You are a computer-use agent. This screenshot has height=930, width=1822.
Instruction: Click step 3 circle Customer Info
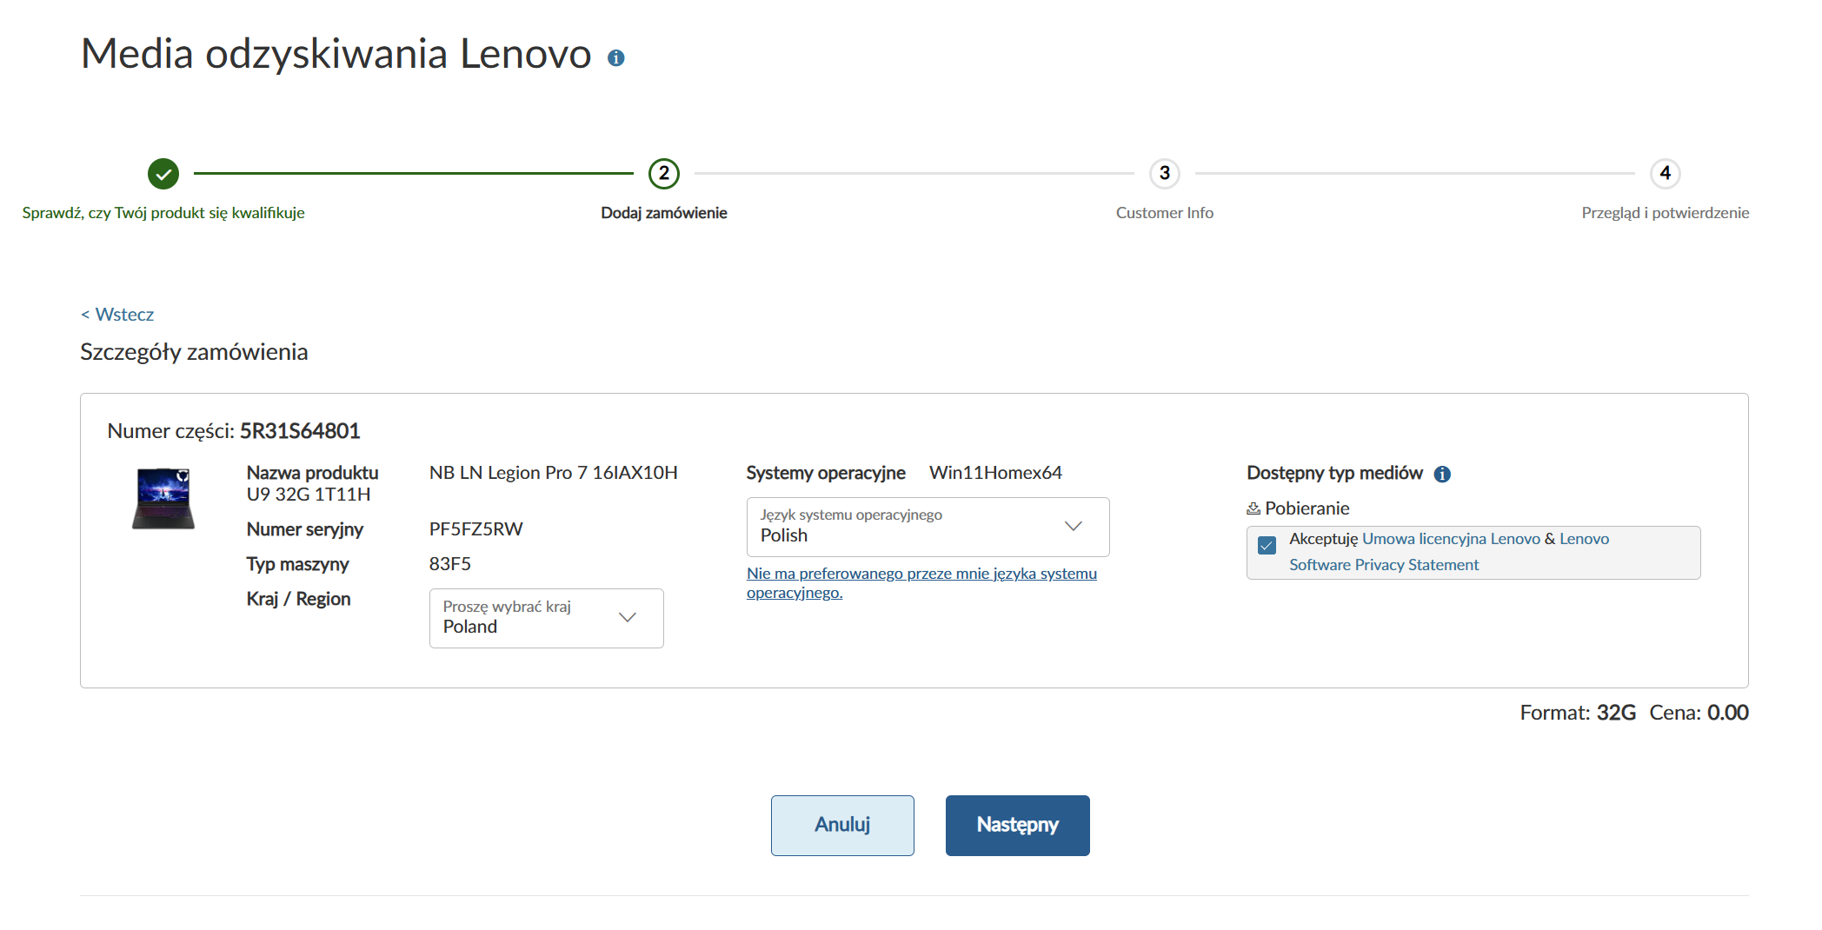[x=1165, y=174]
